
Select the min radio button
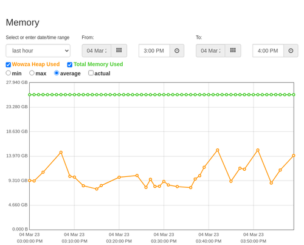pos(9,73)
